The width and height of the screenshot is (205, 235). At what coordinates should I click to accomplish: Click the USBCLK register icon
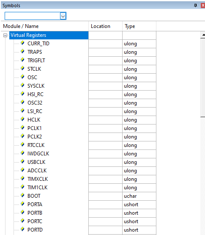point(22,162)
